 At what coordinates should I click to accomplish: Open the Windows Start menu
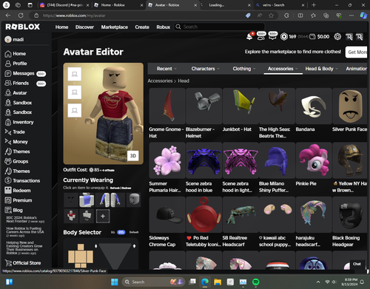click(115, 282)
